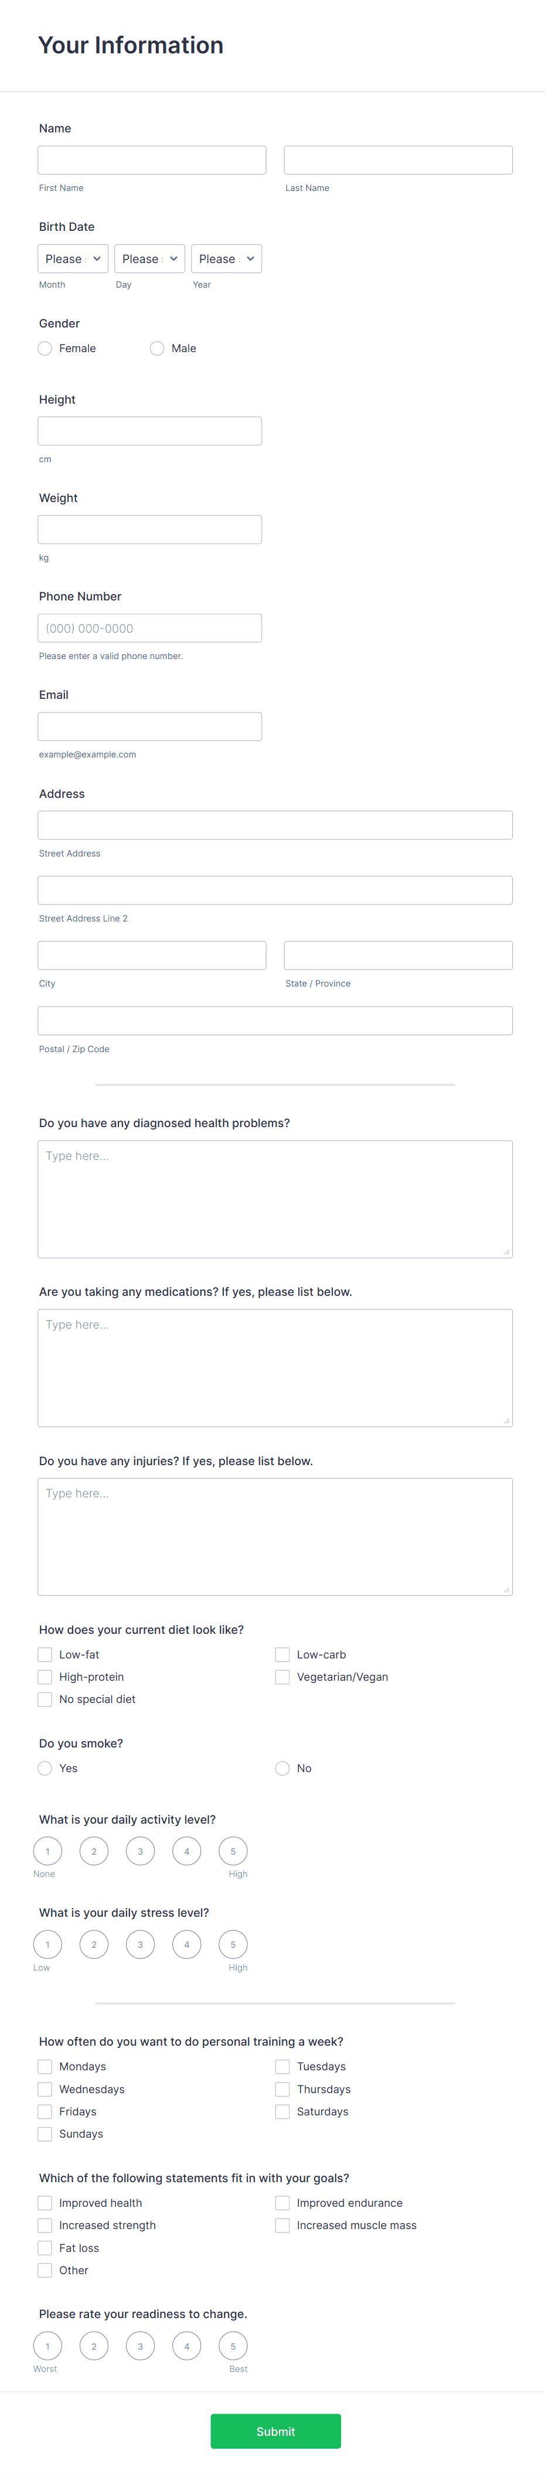Rate readiness to change as 1 (Worst)
545x2478 pixels.
coord(47,2346)
